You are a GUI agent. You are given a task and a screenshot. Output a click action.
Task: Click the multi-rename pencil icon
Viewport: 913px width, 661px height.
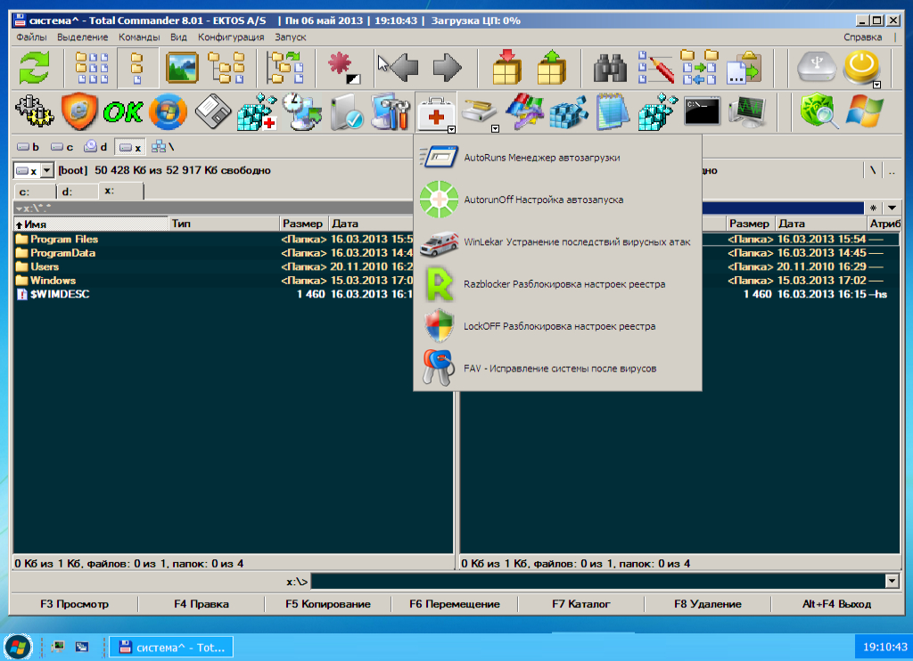click(x=655, y=68)
